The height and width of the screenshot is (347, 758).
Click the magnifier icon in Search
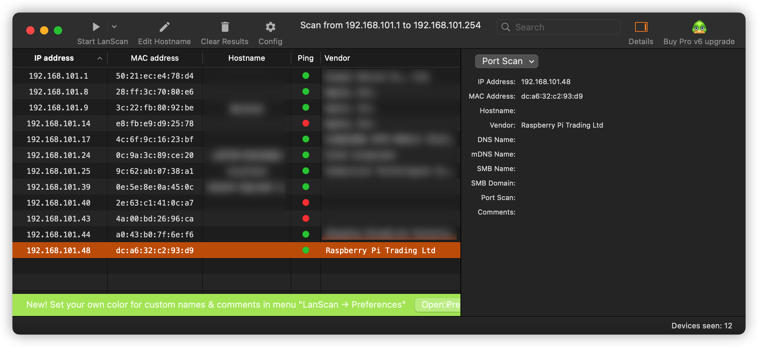[506, 27]
